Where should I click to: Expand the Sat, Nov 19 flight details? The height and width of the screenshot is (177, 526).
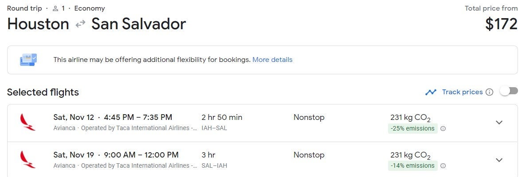point(499,160)
